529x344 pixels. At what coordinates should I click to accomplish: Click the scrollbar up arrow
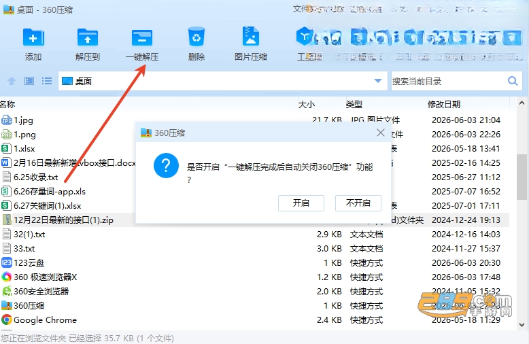pyautogui.click(x=522, y=103)
